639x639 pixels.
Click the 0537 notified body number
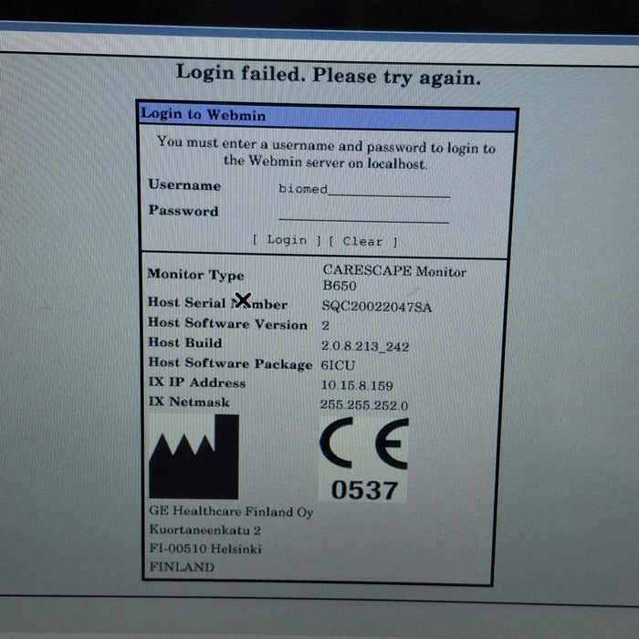(x=363, y=490)
